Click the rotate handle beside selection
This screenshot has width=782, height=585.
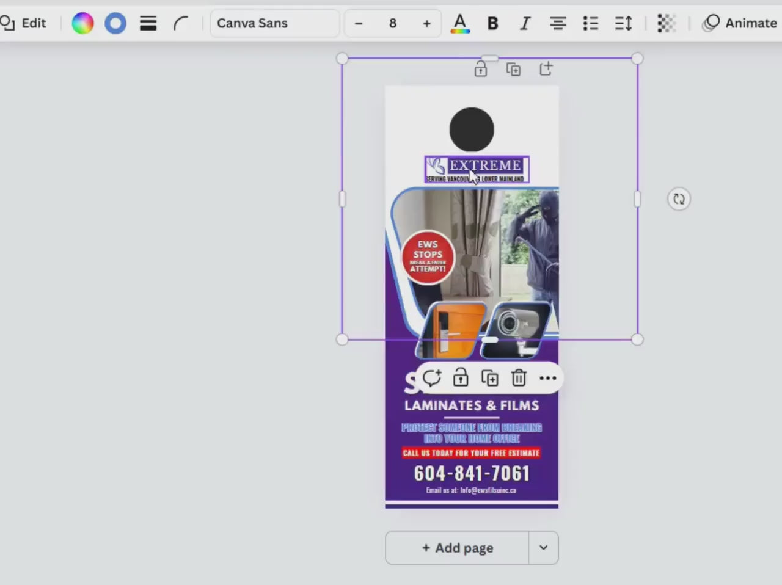pos(679,199)
